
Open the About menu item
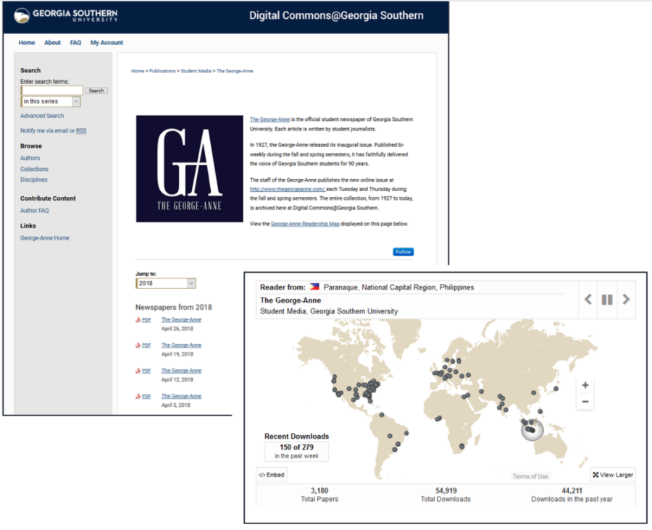pyautogui.click(x=52, y=43)
